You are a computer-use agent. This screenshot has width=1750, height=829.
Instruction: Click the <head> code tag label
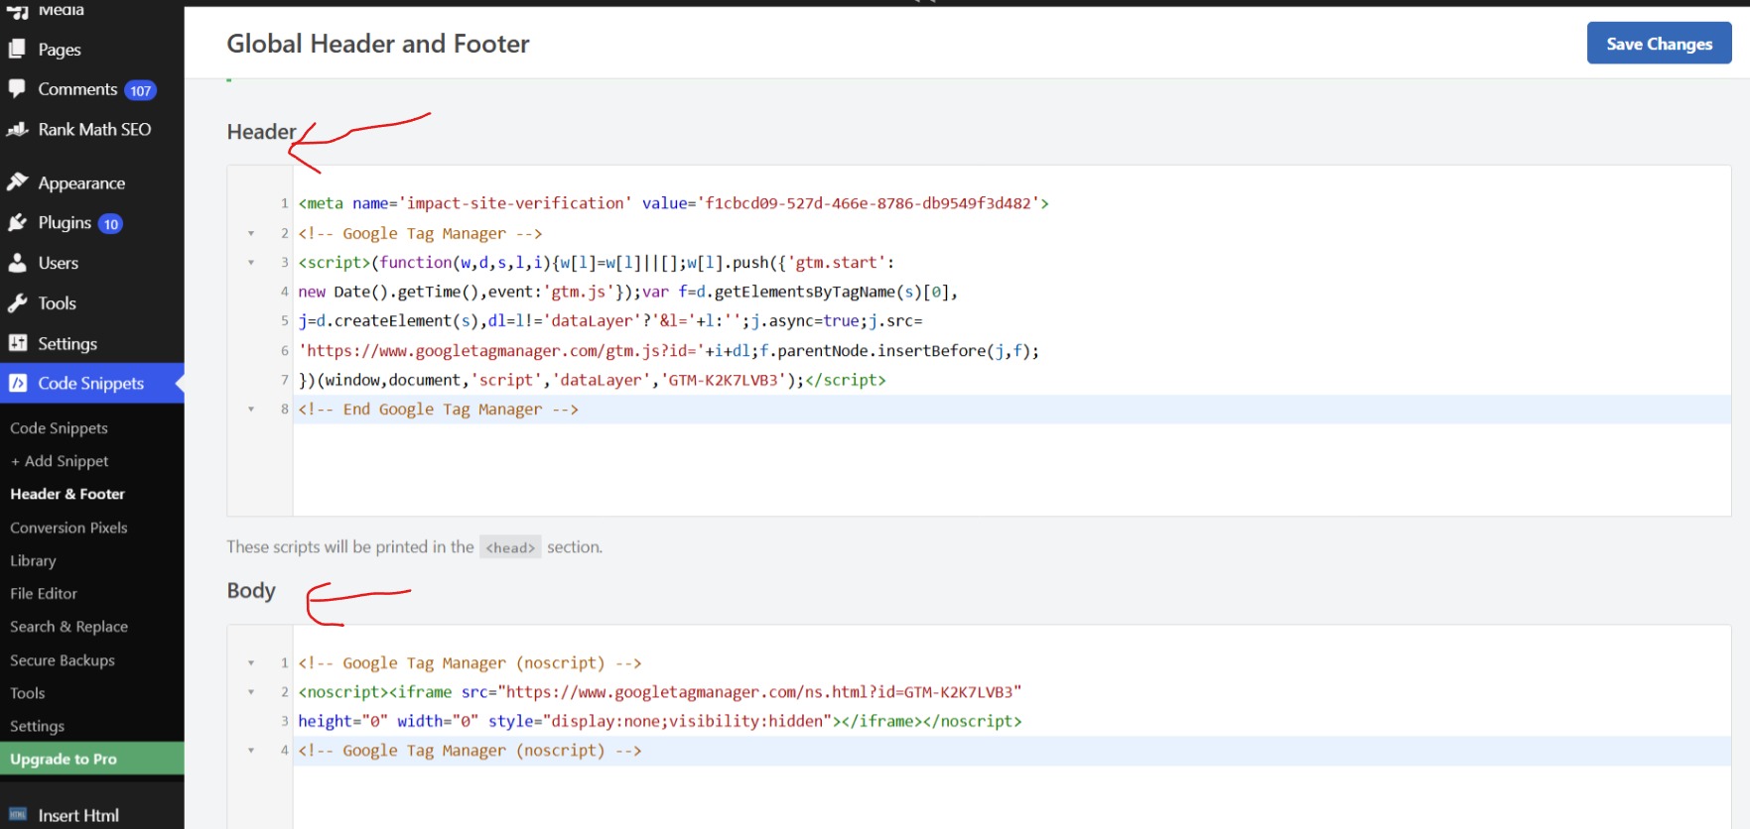point(510,547)
